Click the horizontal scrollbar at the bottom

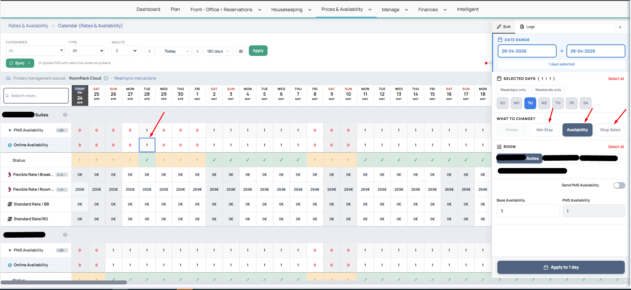[x=64, y=282]
